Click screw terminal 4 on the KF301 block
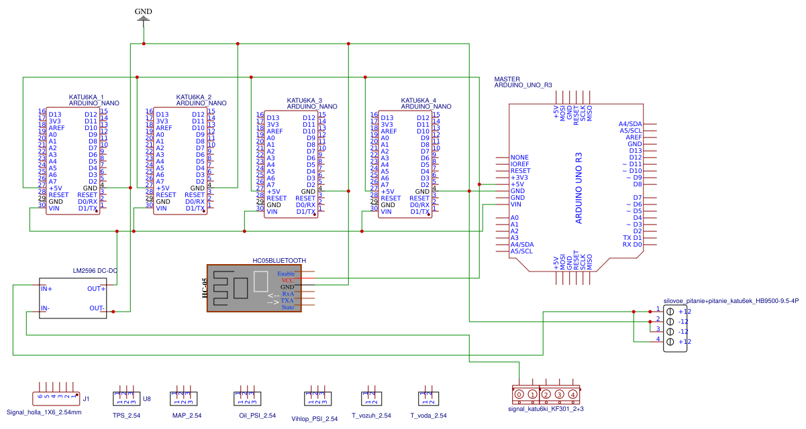 click(572, 394)
